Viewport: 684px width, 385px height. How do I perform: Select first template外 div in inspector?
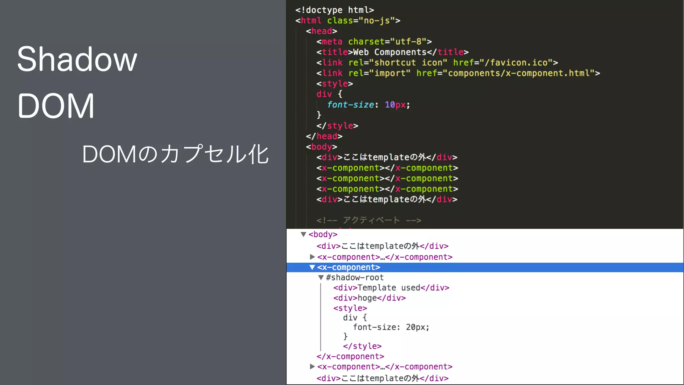(x=382, y=246)
